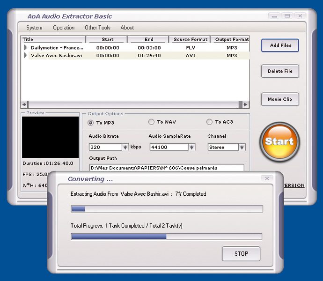
Task: Open the Audio Bitrate dropdown
Action: tap(125, 147)
